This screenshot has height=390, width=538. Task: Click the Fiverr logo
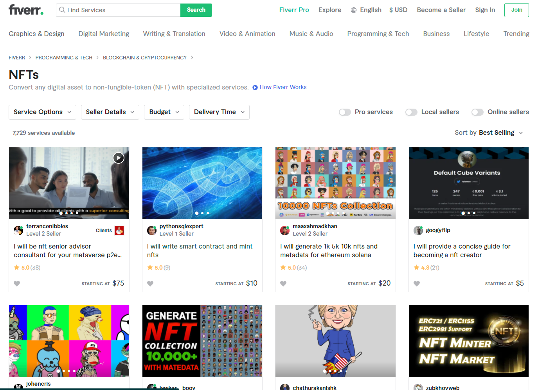[26, 10]
